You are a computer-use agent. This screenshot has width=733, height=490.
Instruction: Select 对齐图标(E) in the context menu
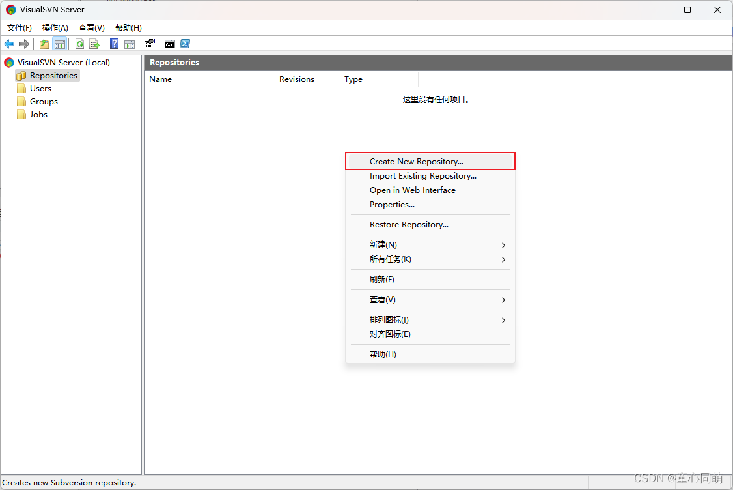[430, 334]
